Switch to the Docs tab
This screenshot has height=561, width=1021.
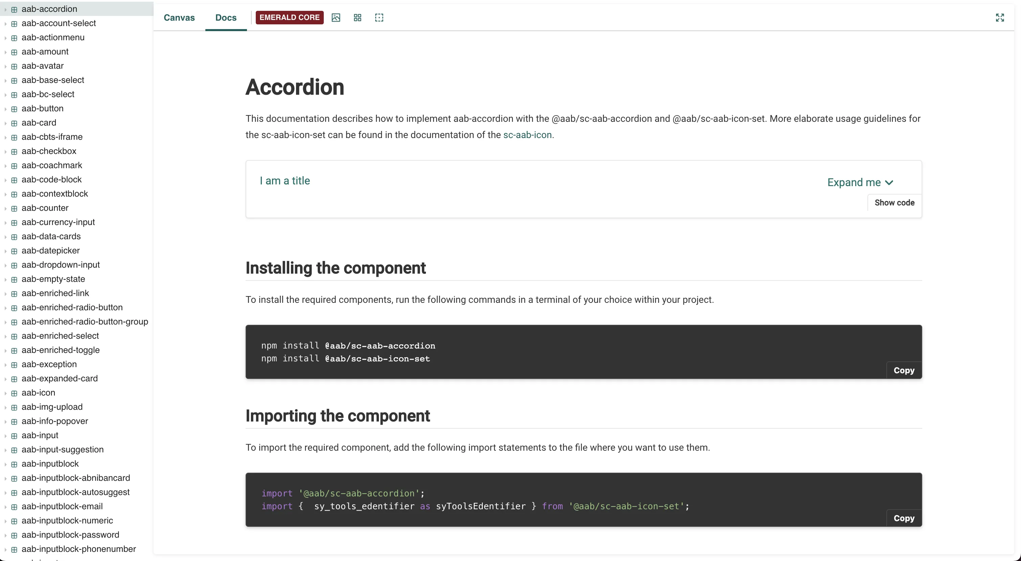click(x=226, y=18)
